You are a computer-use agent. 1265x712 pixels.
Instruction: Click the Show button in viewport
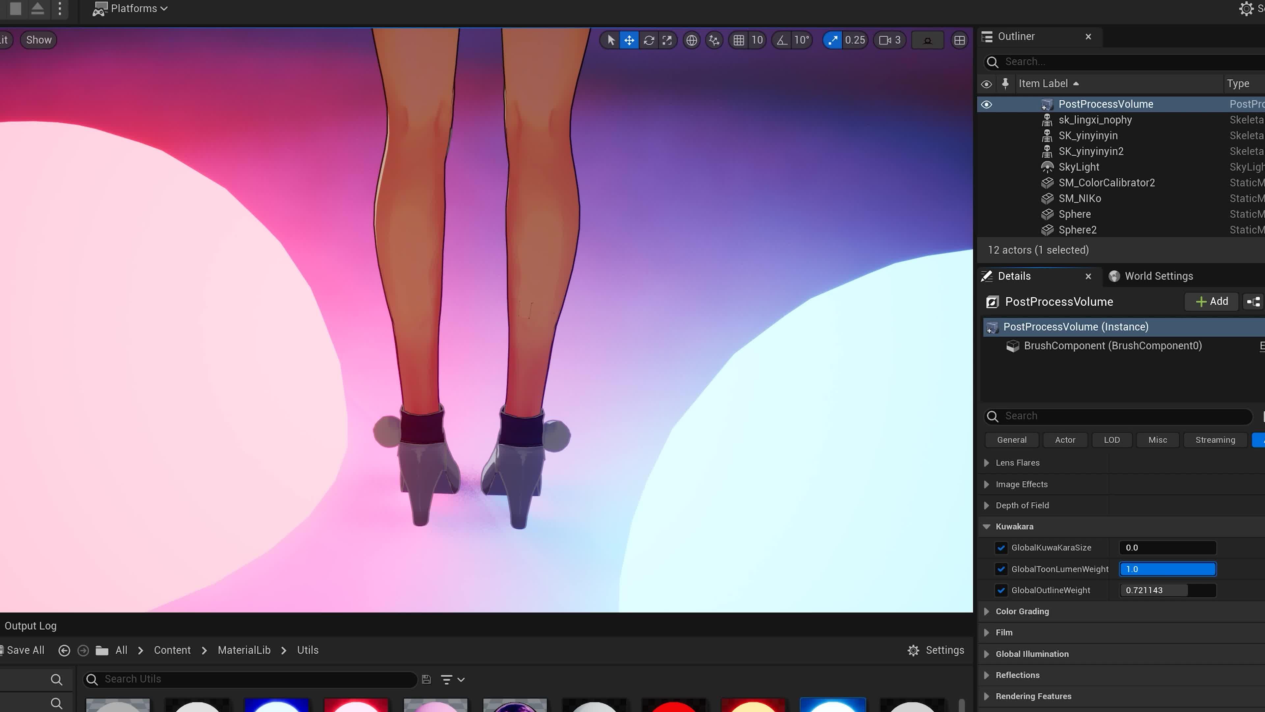pyautogui.click(x=38, y=40)
